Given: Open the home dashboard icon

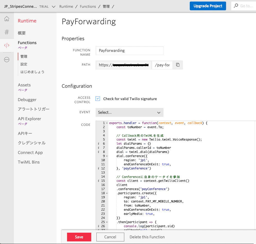Looking at the screenshot, I should click(7, 19).
